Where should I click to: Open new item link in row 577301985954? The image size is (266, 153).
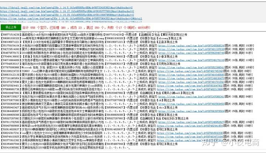[x=191, y=78]
